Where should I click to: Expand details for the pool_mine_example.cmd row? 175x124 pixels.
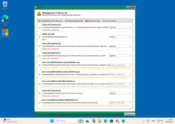[40, 65]
